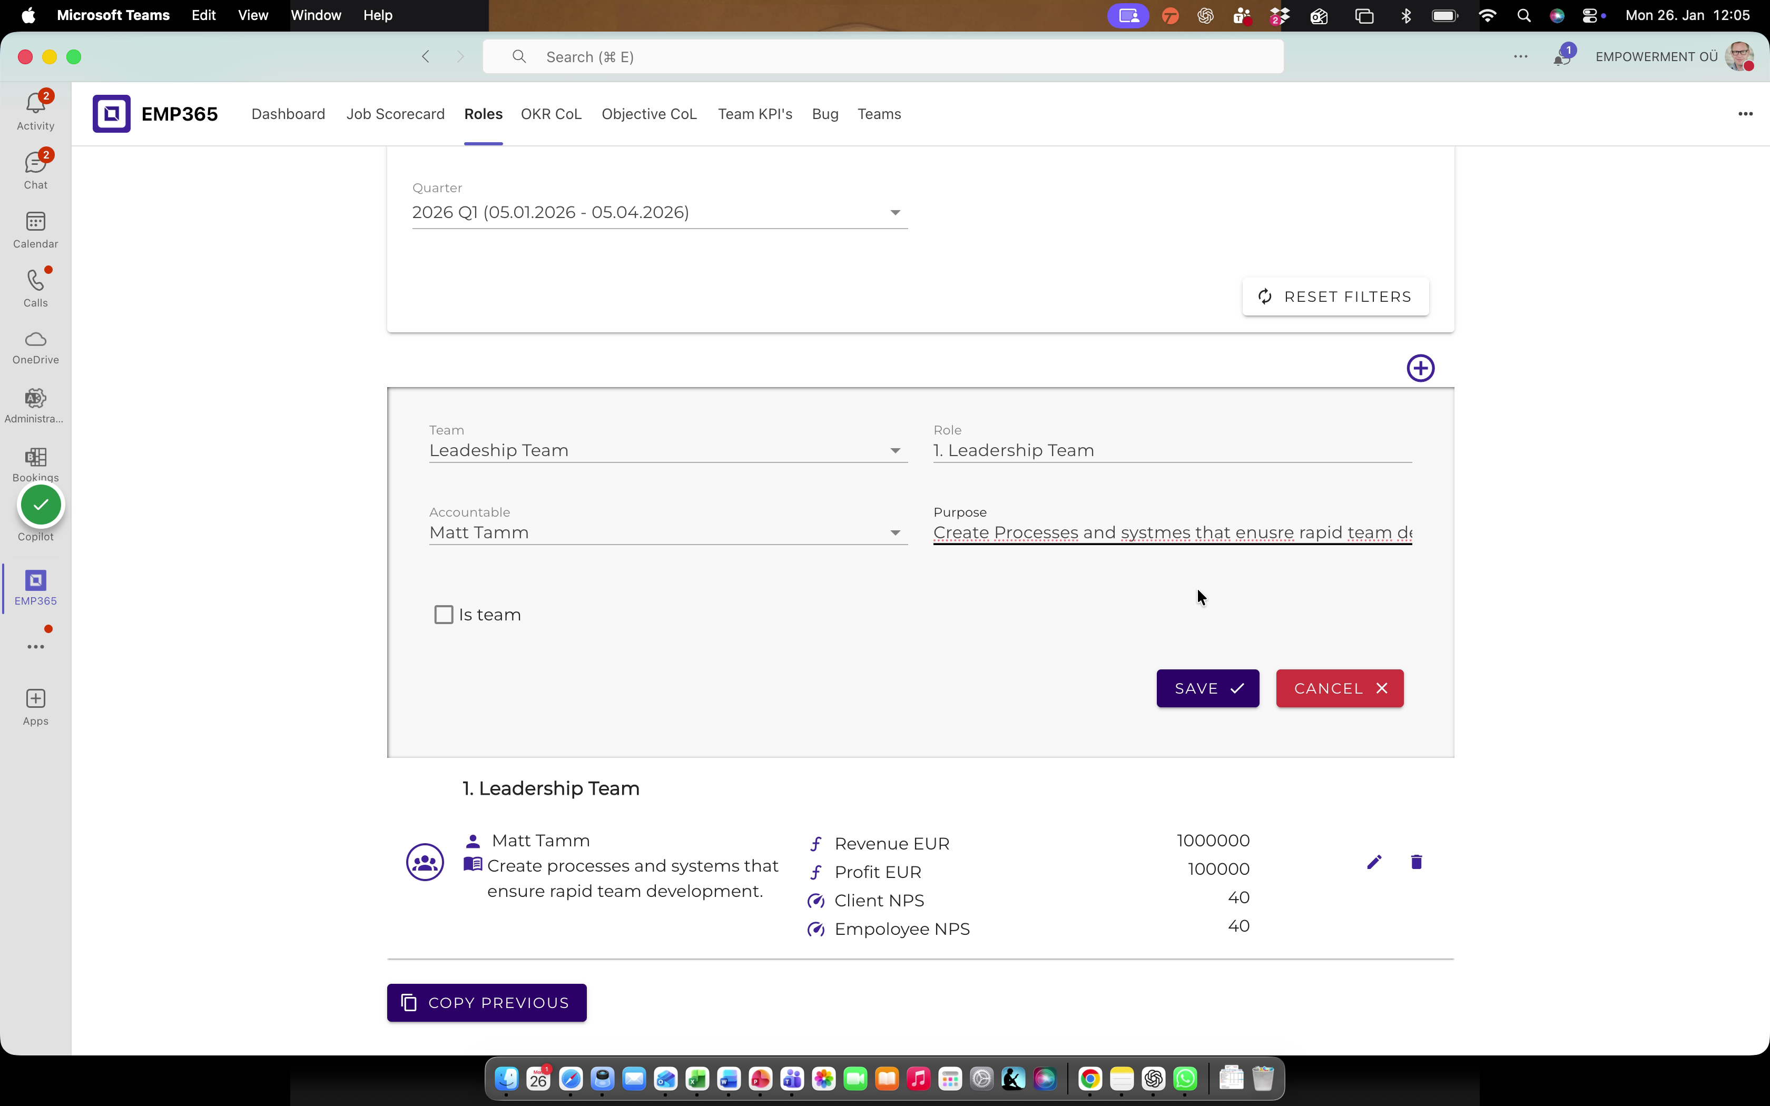Click the Teams search box
The image size is (1770, 1106).
[x=883, y=57]
